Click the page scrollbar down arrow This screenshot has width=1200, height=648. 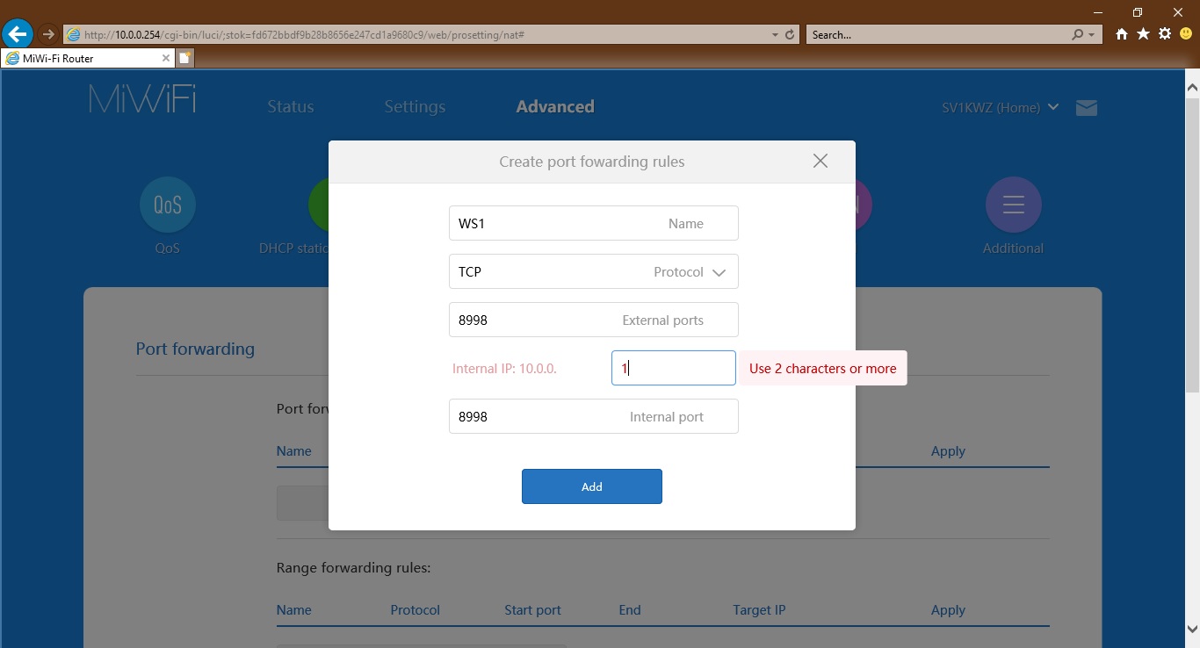coord(1192,629)
